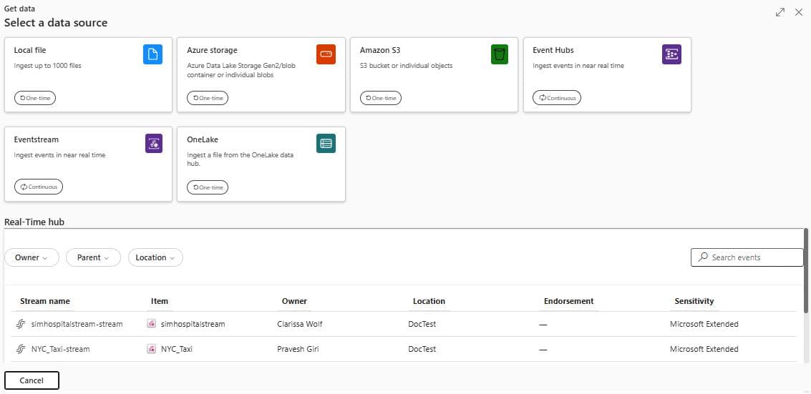Click the Event Hubs purple icon
This screenshot has width=811, height=394.
point(671,54)
